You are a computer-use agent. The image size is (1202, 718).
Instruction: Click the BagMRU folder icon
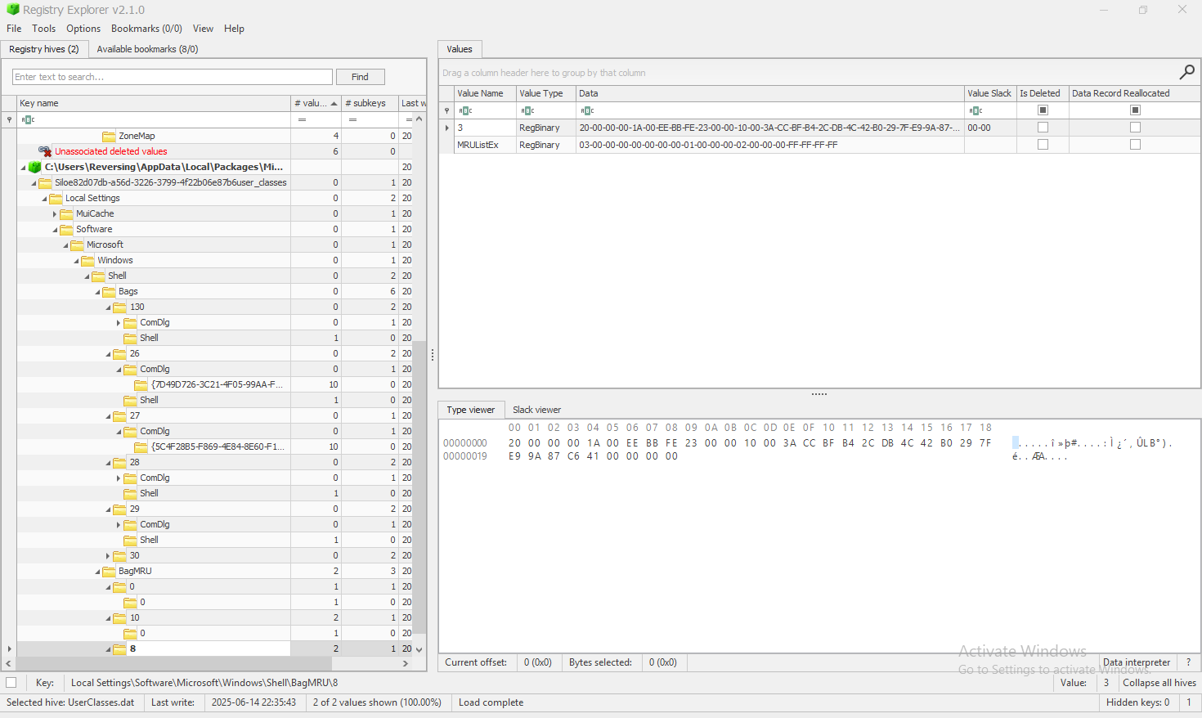109,571
